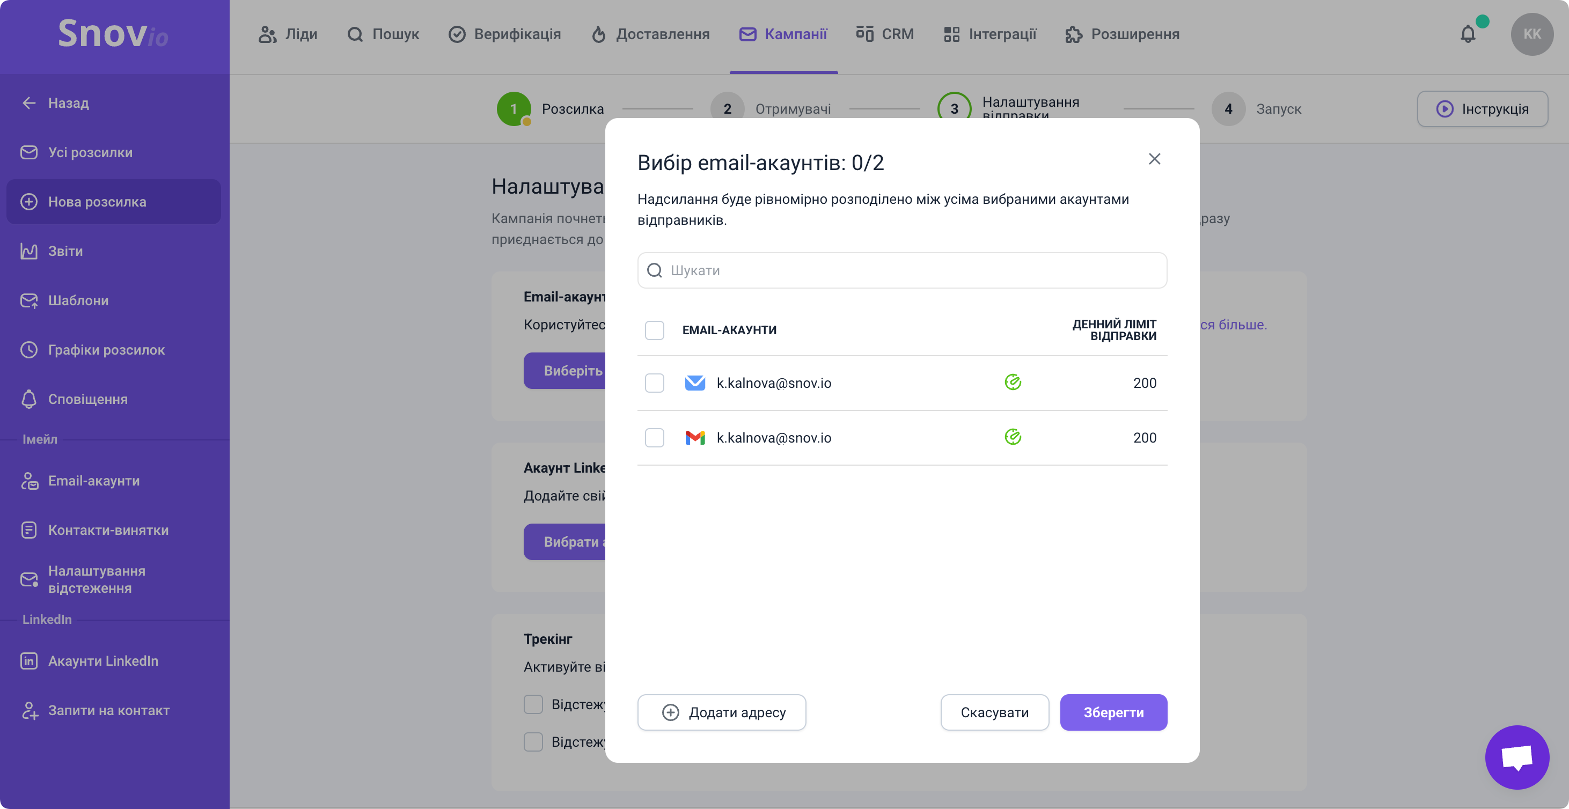The width and height of the screenshot is (1569, 809).
Task: Open the Пошук menu
Action: [x=383, y=34]
